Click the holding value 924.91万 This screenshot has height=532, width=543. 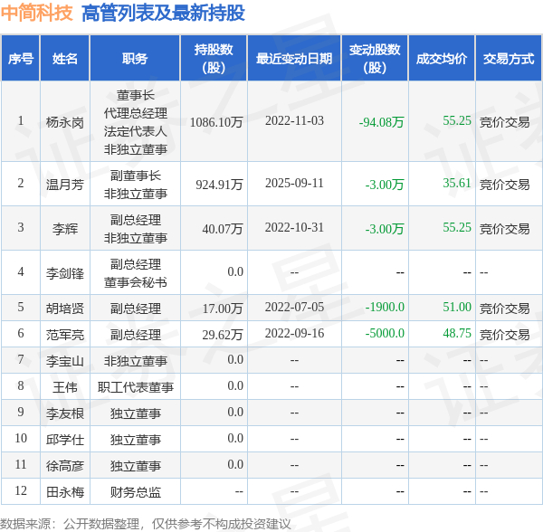click(x=219, y=185)
